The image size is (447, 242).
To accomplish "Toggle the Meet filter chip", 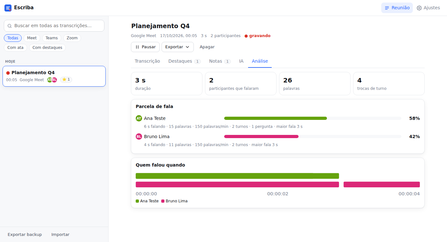I will [32, 38].
